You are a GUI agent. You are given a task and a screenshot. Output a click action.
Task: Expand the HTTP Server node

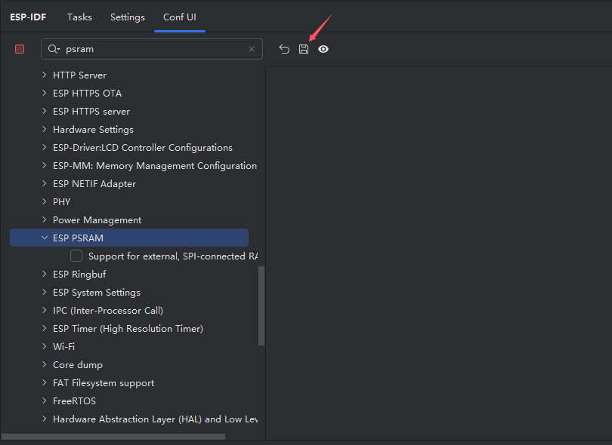[45, 75]
